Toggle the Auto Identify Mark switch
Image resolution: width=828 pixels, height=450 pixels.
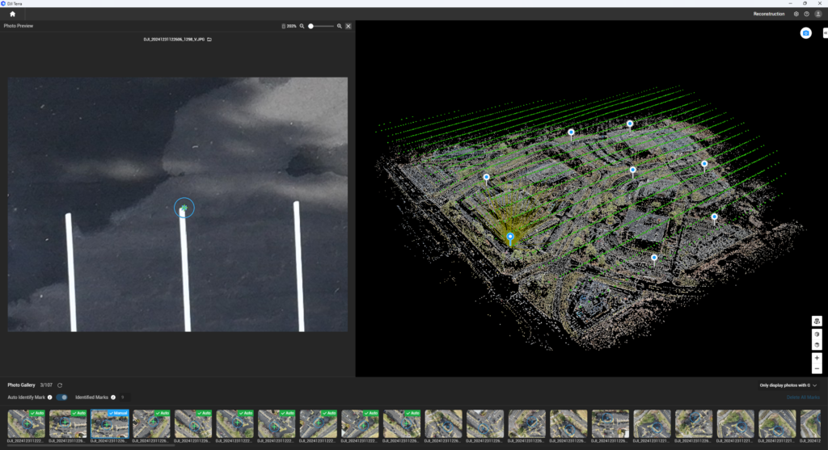(x=61, y=397)
